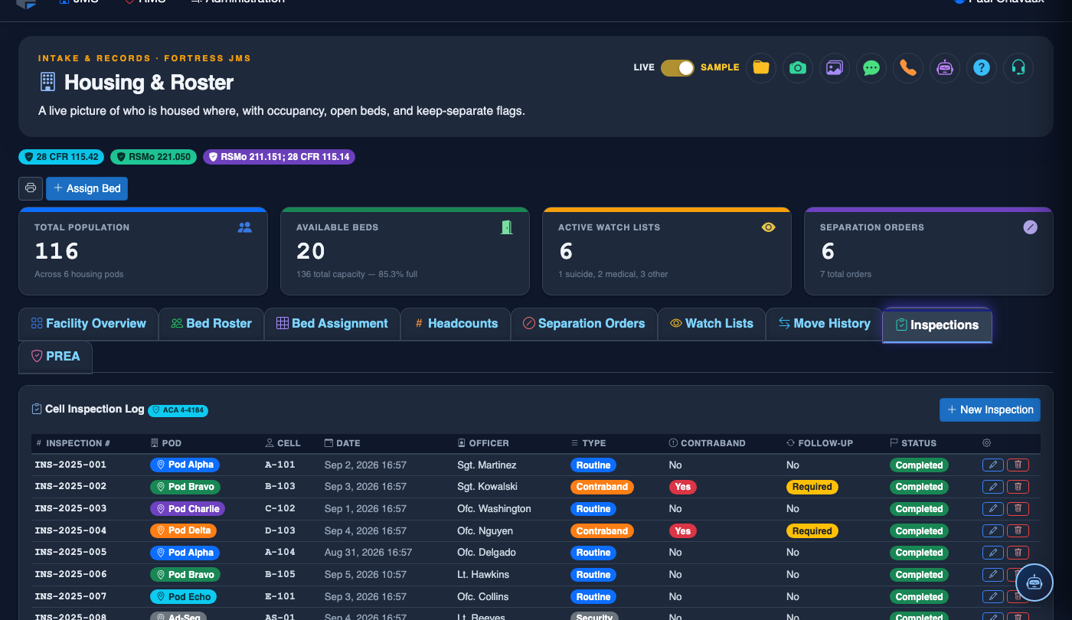Open the Bed Roster tab
Image resolution: width=1072 pixels, height=620 pixels.
[x=211, y=324]
